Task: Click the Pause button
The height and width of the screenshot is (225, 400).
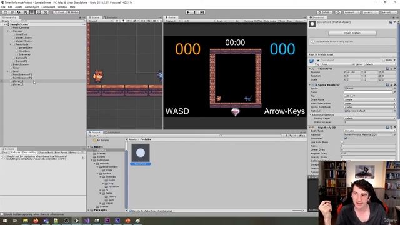Action: [195, 12]
